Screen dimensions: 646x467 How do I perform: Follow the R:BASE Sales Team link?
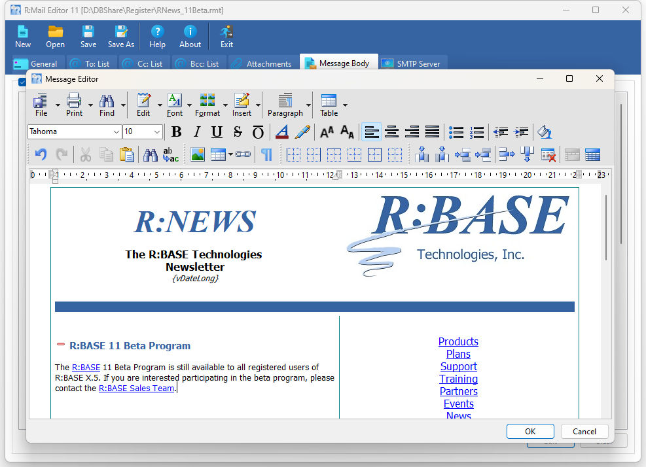click(136, 388)
